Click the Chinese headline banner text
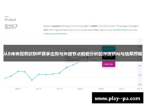Viewport: 146px width, 106px height. (x=73, y=54)
